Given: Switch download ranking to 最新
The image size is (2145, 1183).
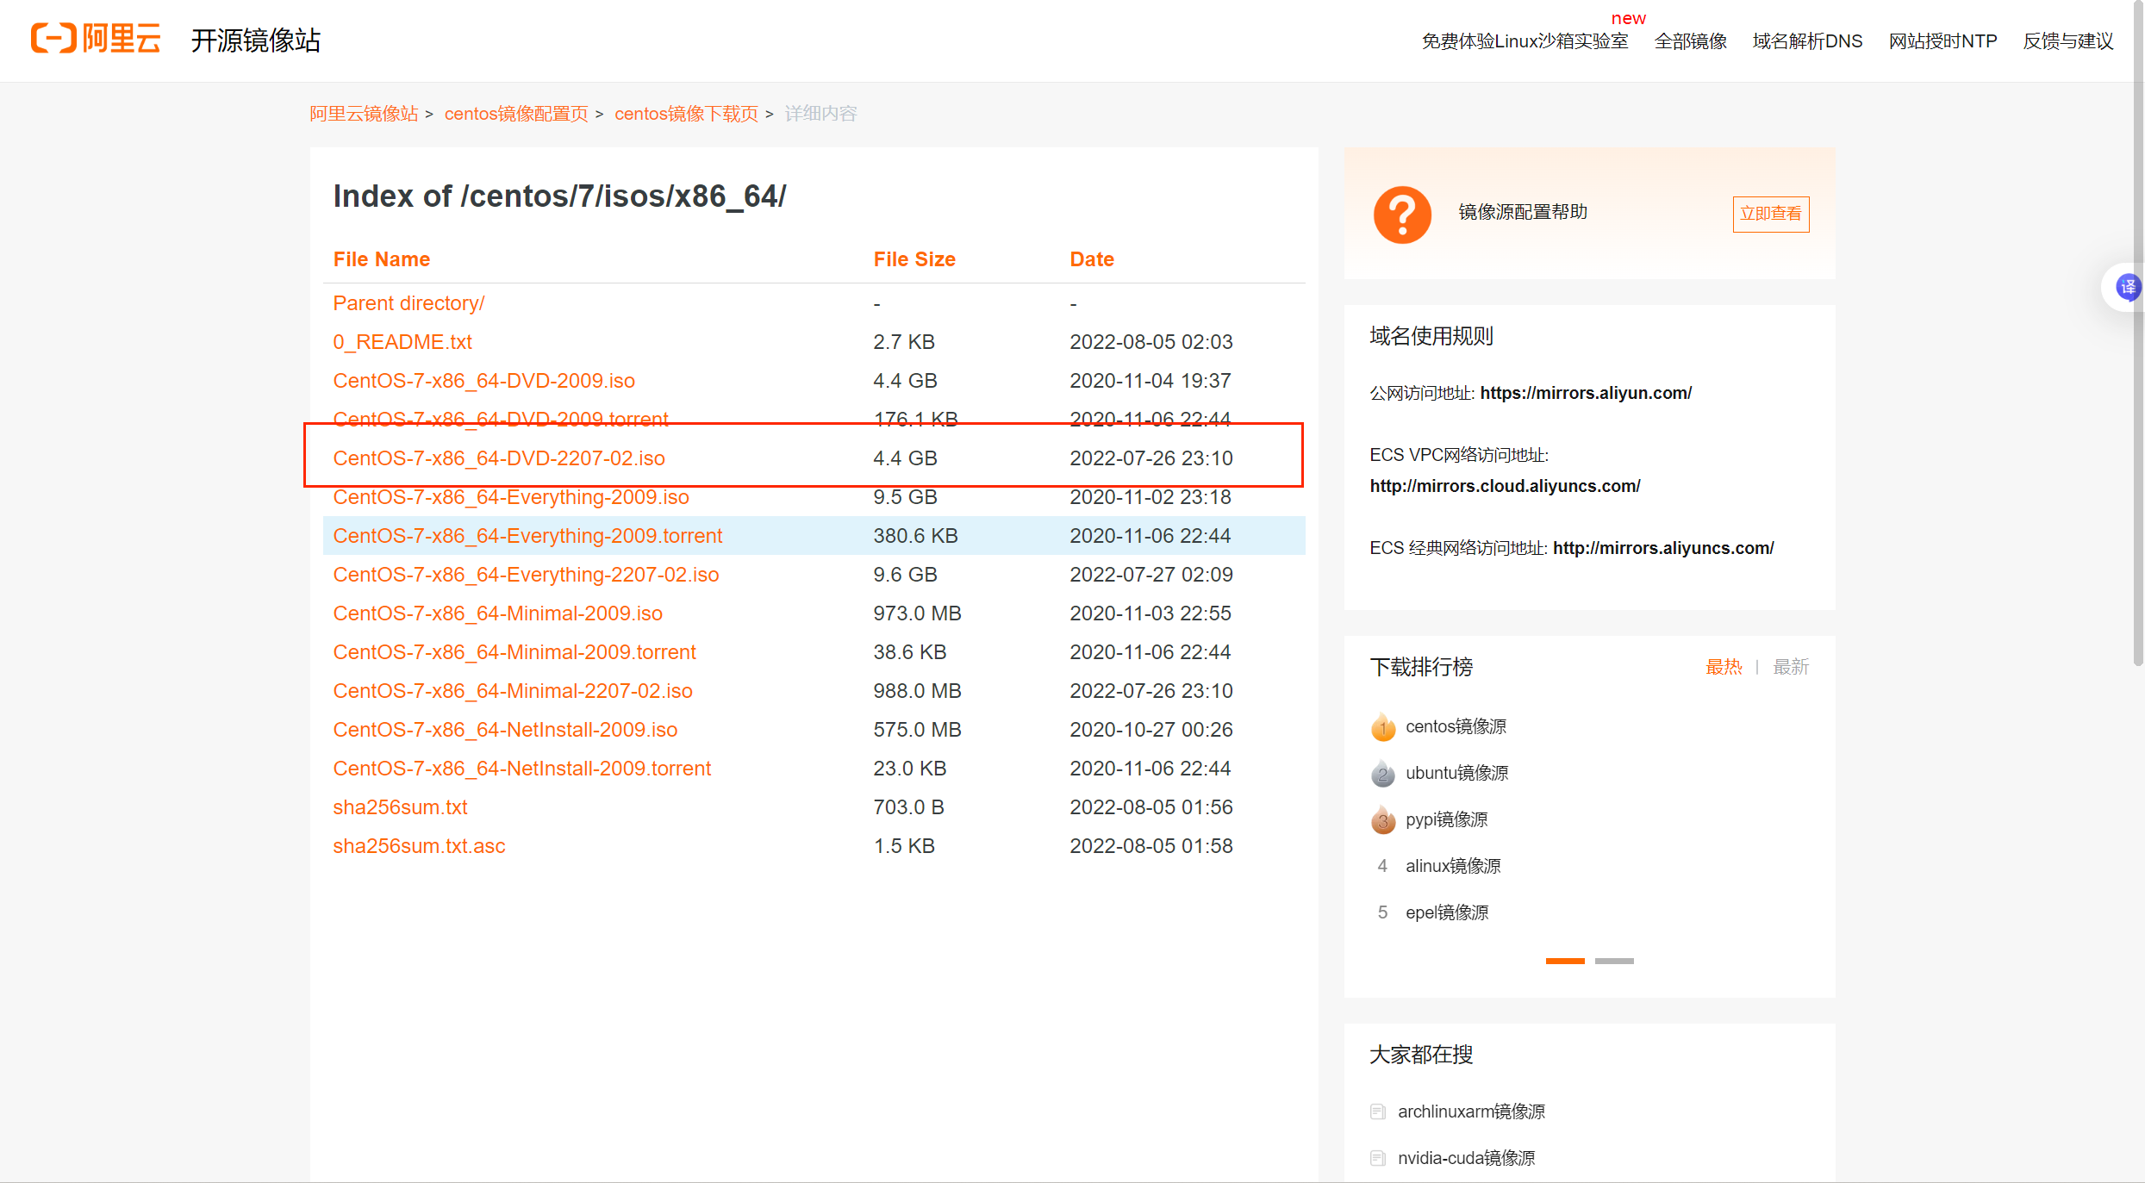Looking at the screenshot, I should pyautogui.click(x=1790, y=667).
